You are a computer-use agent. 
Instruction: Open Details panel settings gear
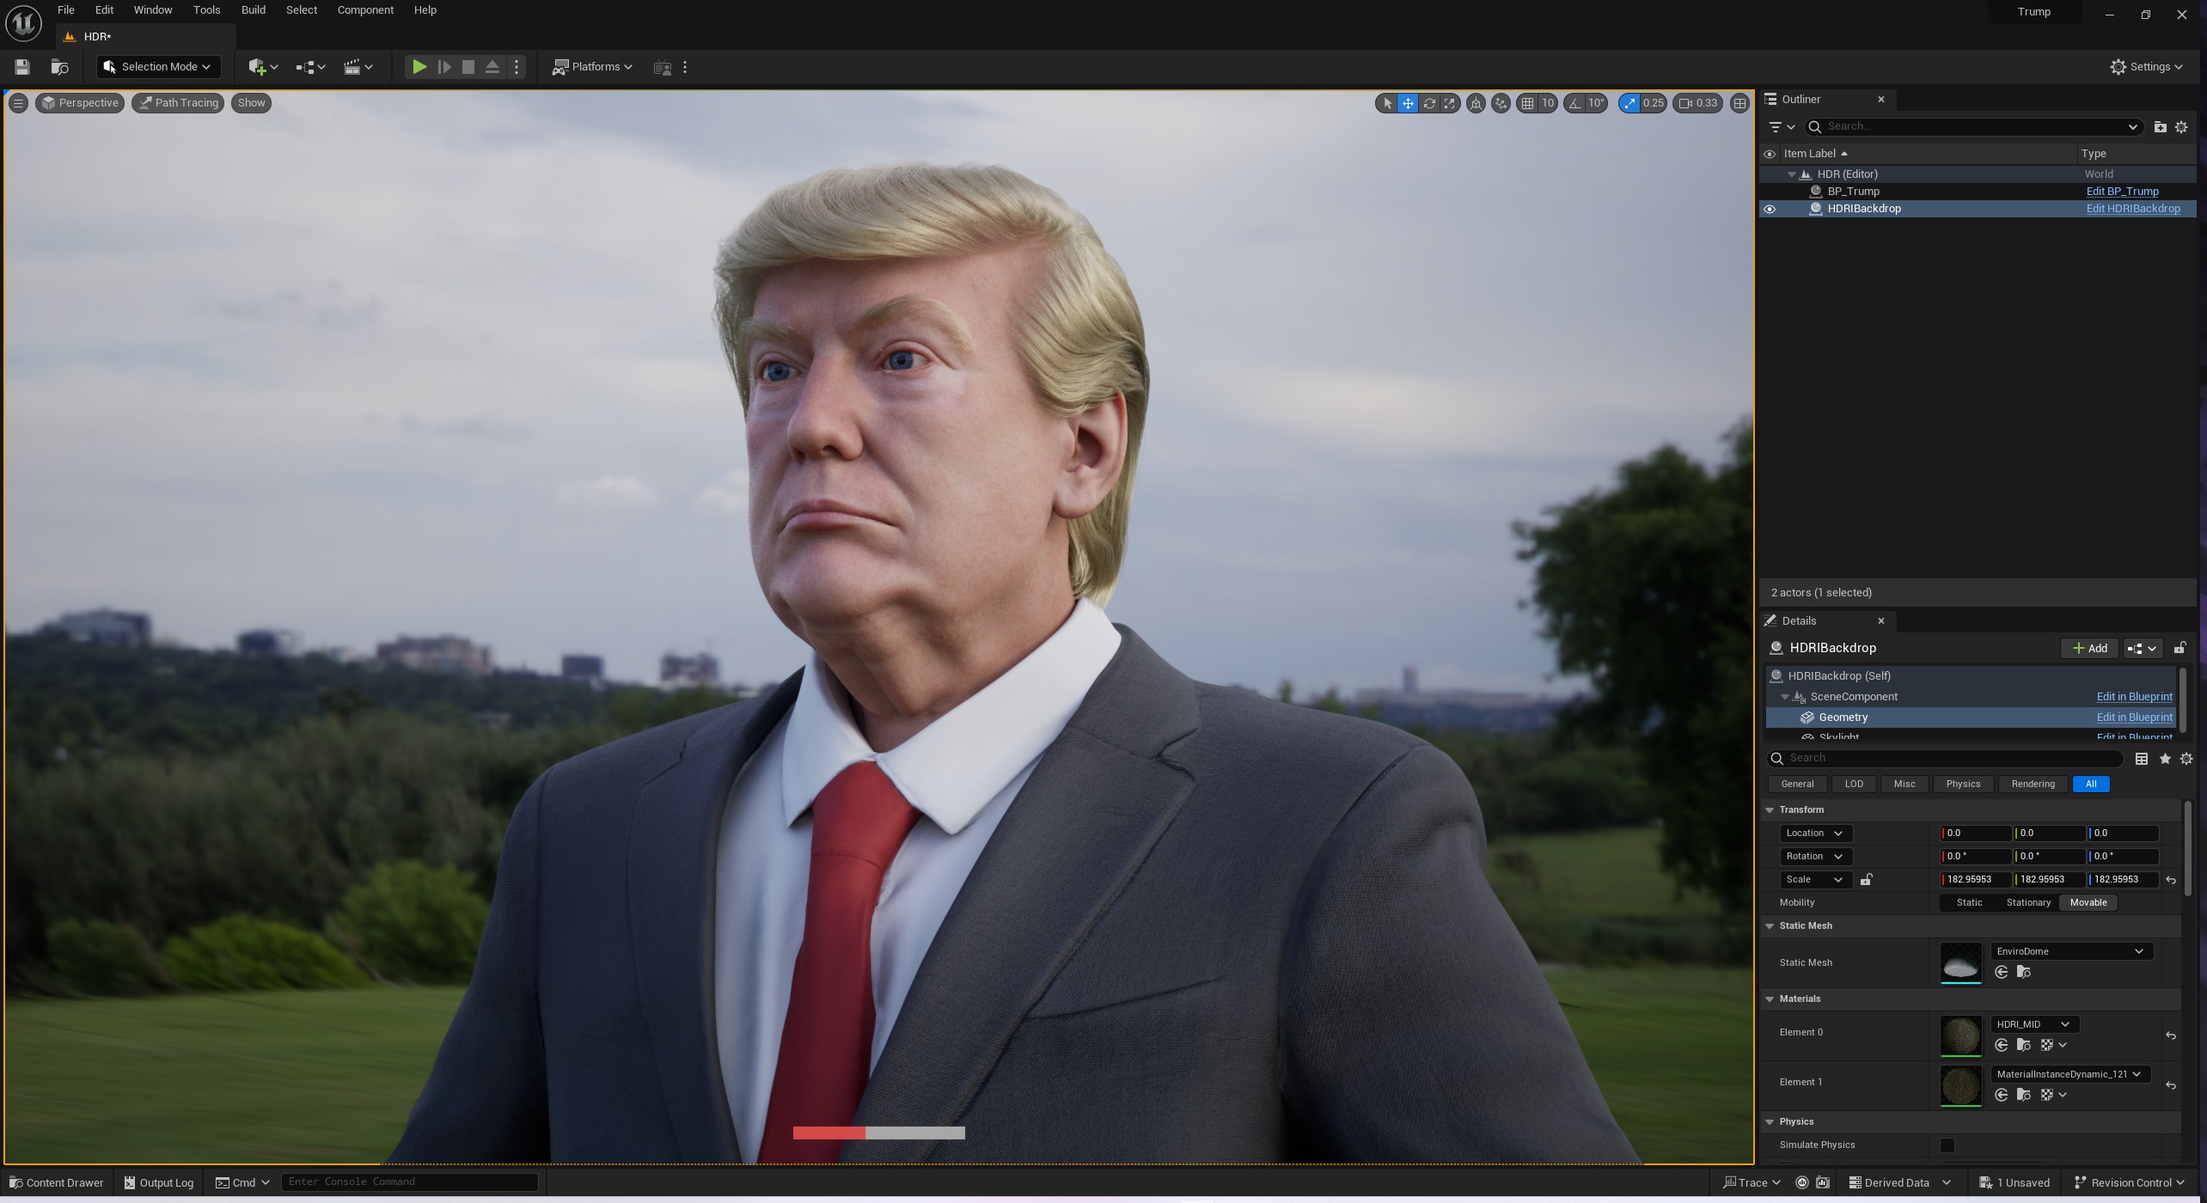2186,759
